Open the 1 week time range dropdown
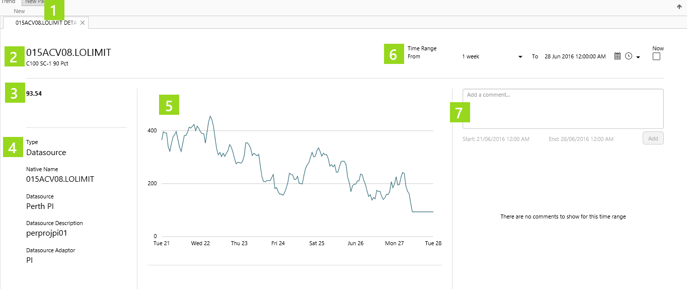 tap(492, 57)
